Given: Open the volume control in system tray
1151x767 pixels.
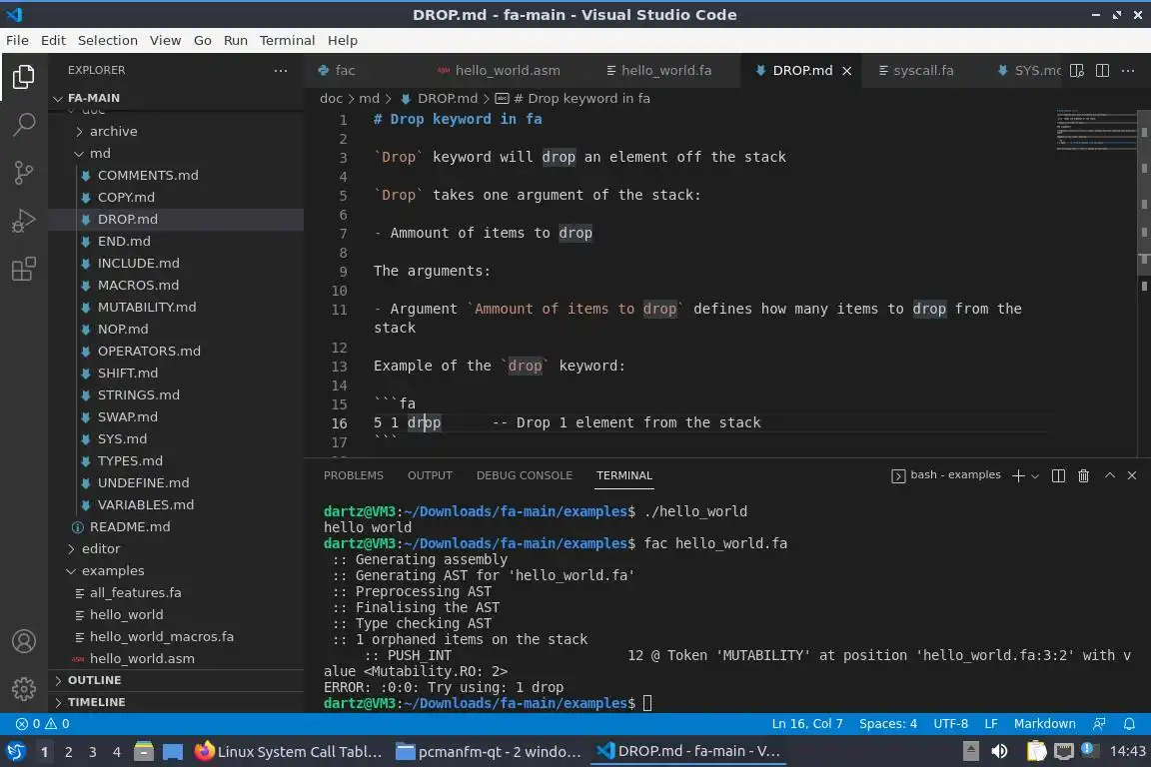Looking at the screenshot, I should (x=999, y=751).
